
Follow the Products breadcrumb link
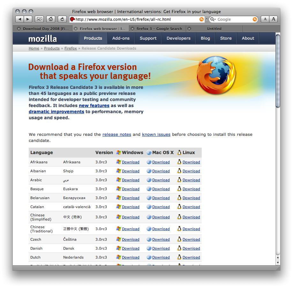point(52,48)
